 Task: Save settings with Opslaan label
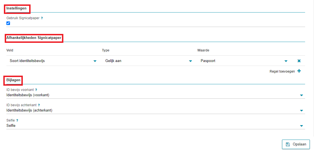pyautogui.click(x=299, y=144)
